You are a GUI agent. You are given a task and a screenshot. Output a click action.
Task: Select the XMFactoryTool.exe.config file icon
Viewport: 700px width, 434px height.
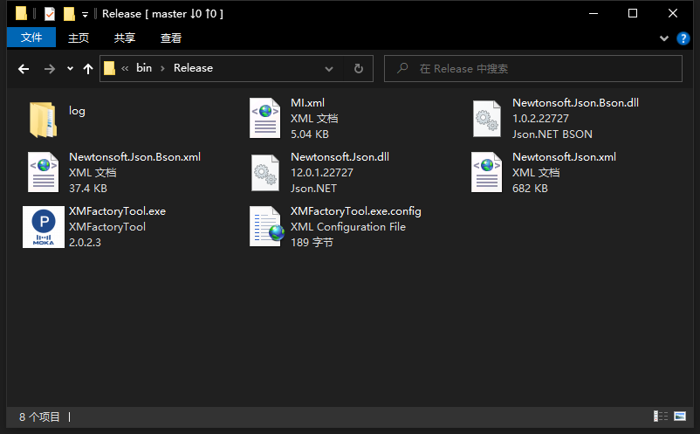[265, 227]
